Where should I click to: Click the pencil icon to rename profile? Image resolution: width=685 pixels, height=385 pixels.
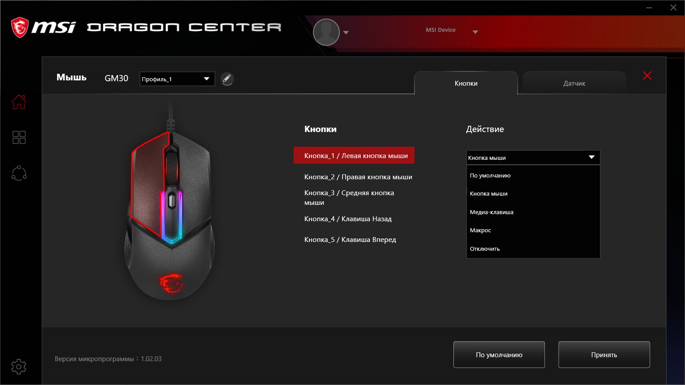point(227,79)
